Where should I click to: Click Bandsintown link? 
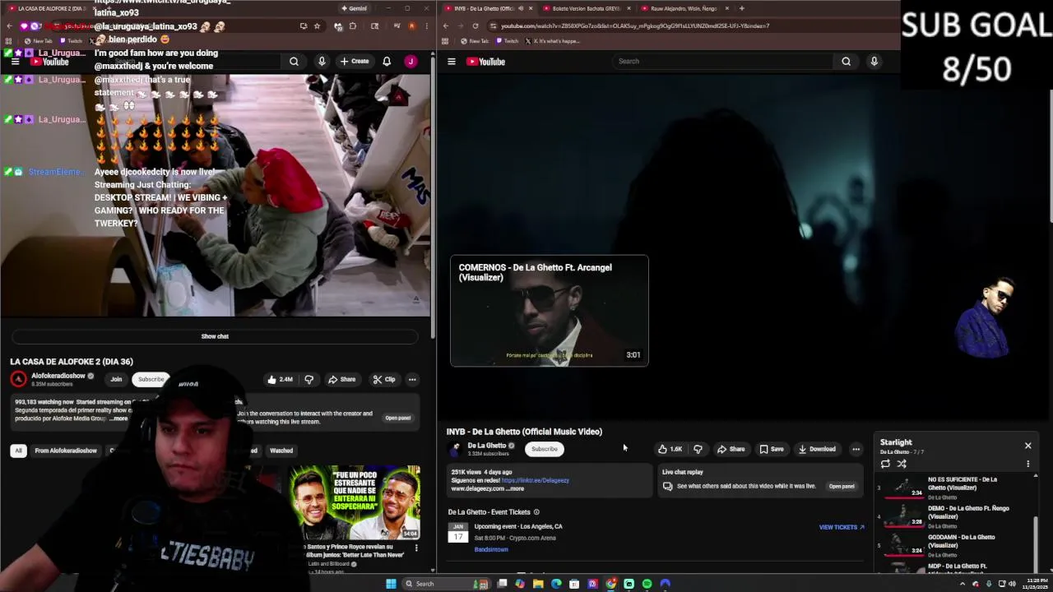coord(491,549)
